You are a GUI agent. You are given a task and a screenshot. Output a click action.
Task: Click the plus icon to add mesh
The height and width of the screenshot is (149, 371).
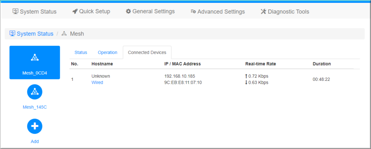point(34,126)
